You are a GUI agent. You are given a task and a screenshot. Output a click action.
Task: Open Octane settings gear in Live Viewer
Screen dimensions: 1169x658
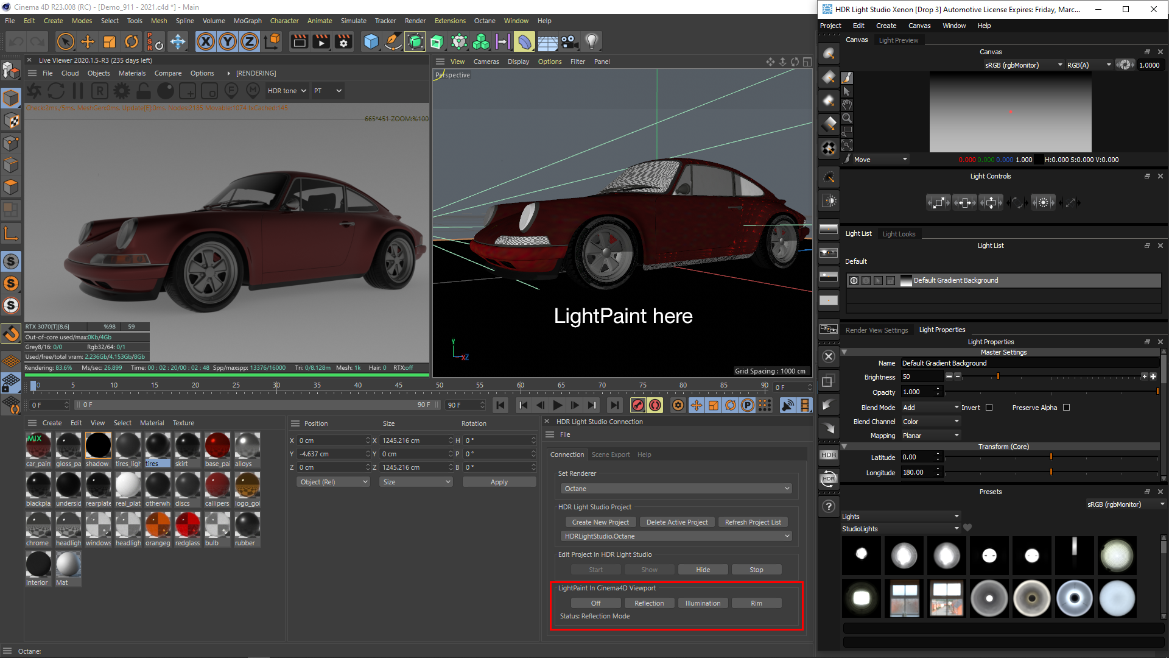[x=122, y=91]
